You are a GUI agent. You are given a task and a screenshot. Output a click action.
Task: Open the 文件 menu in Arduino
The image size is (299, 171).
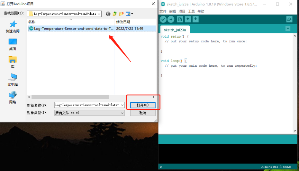coord(163,12)
